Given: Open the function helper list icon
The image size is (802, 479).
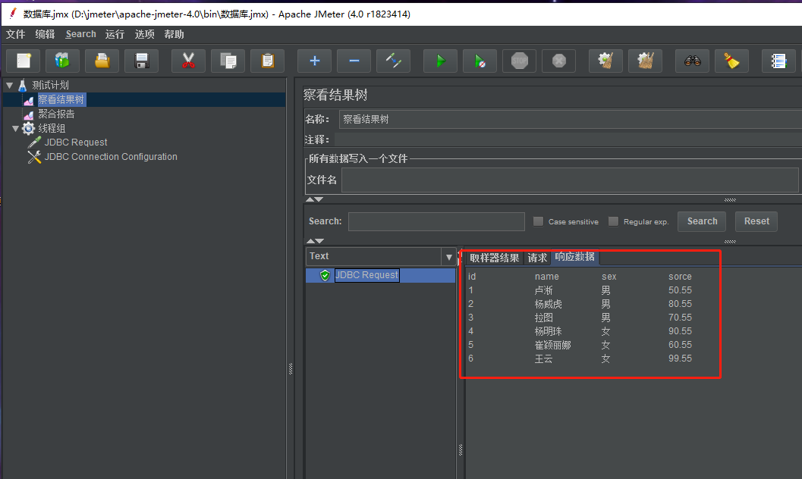Looking at the screenshot, I should pyautogui.click(x=778, y=61).
